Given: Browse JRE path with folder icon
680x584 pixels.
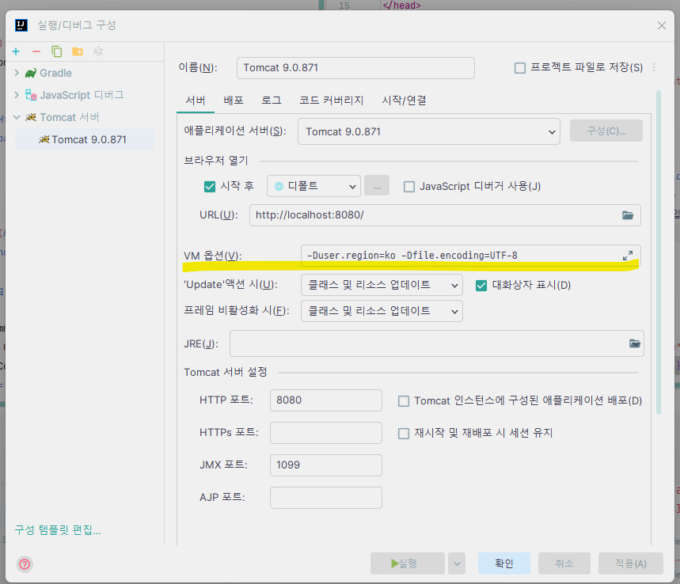Looking at the screenshot, I should [634, 343].
